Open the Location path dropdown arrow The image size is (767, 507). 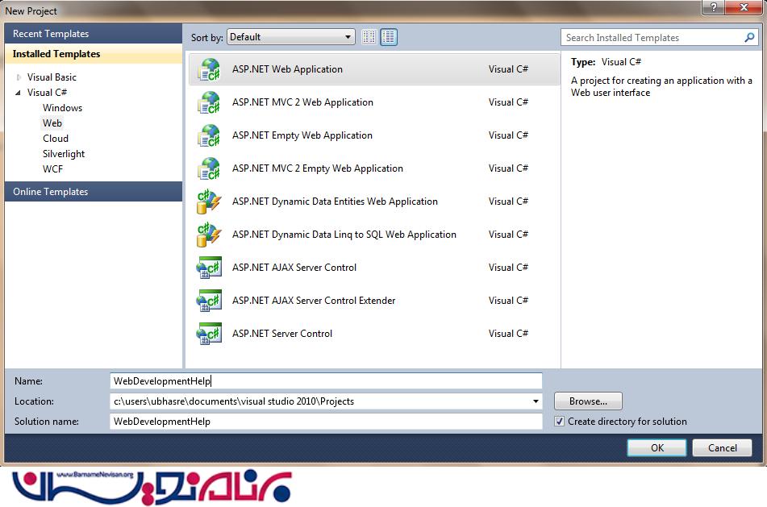pyautogui.click(x=536, y=401)
